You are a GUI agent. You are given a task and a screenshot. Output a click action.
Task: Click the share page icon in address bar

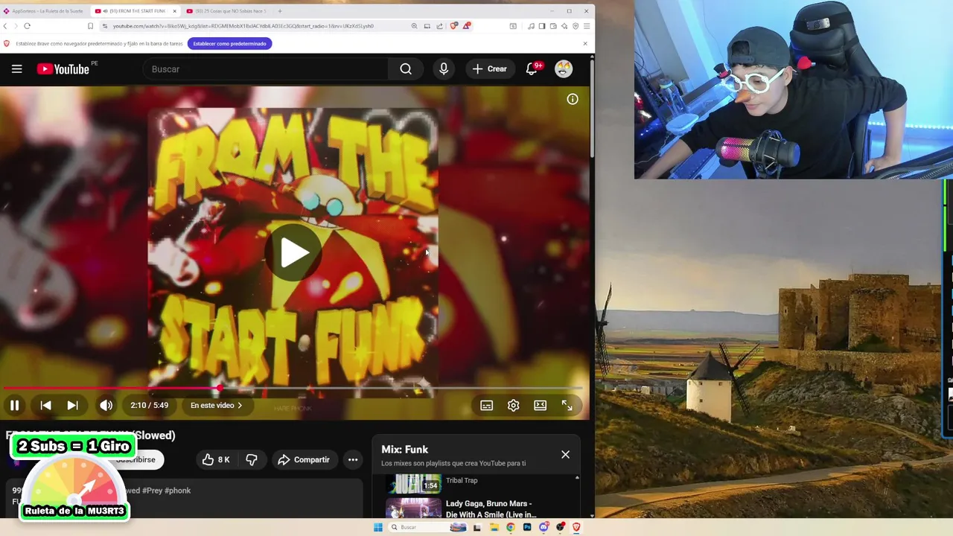(x=439, y=26)
